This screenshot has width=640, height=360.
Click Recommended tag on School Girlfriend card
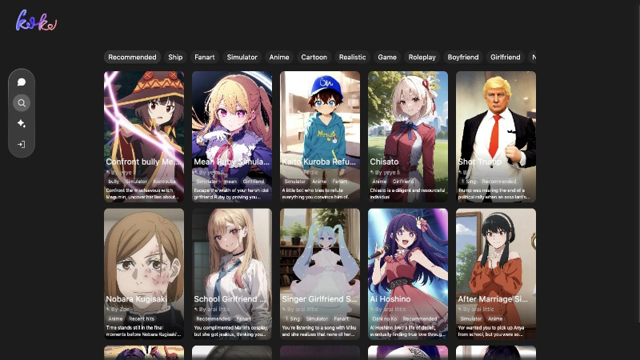[x=213, y=318]
